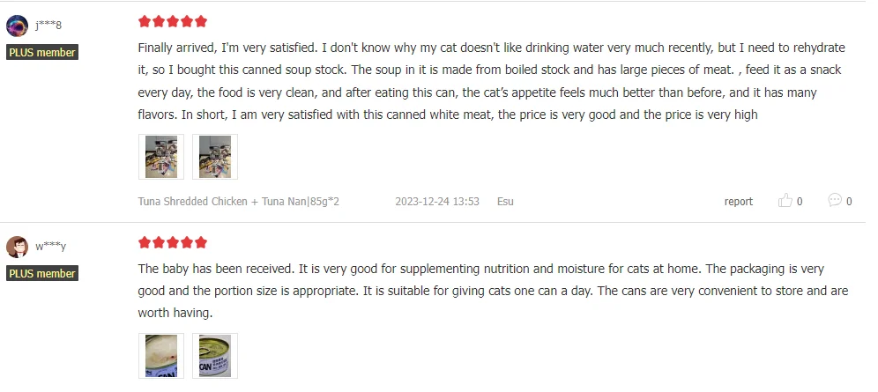View second can photo in w***y's review
The height and width of the screenshot is (392, 878).
point(215,356)
